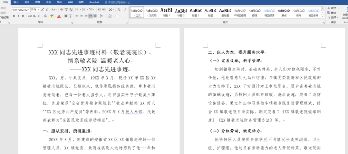Open the 插入 (Insert) tab

[x=16, y=2]
